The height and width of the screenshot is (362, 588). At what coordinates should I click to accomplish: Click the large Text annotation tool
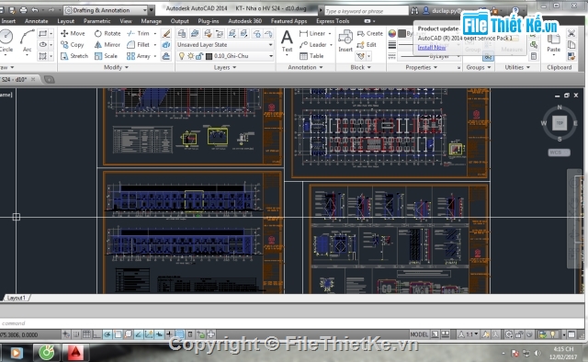[x=287, y=41]
